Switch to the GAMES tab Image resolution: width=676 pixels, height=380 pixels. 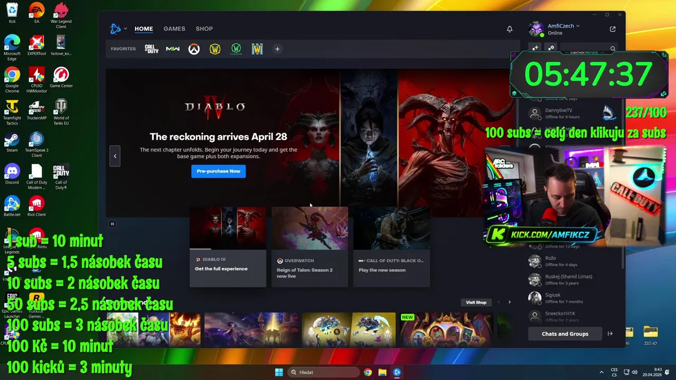[x=174, y=28]
